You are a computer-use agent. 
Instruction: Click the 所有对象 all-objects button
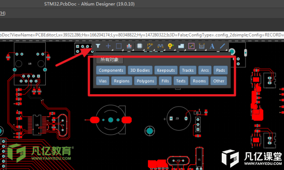pos(109,59)
